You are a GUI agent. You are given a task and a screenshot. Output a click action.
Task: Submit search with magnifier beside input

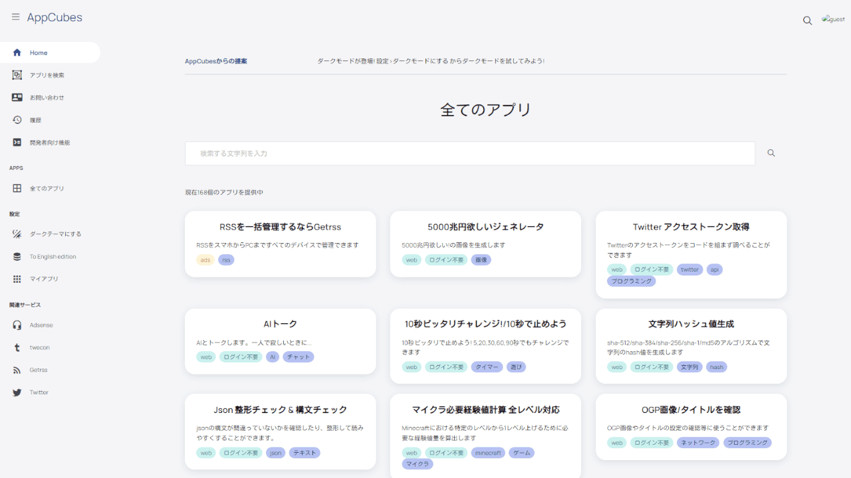771,153
